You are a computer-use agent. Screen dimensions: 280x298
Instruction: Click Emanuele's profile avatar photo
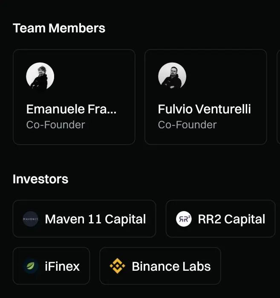point(40,76)
